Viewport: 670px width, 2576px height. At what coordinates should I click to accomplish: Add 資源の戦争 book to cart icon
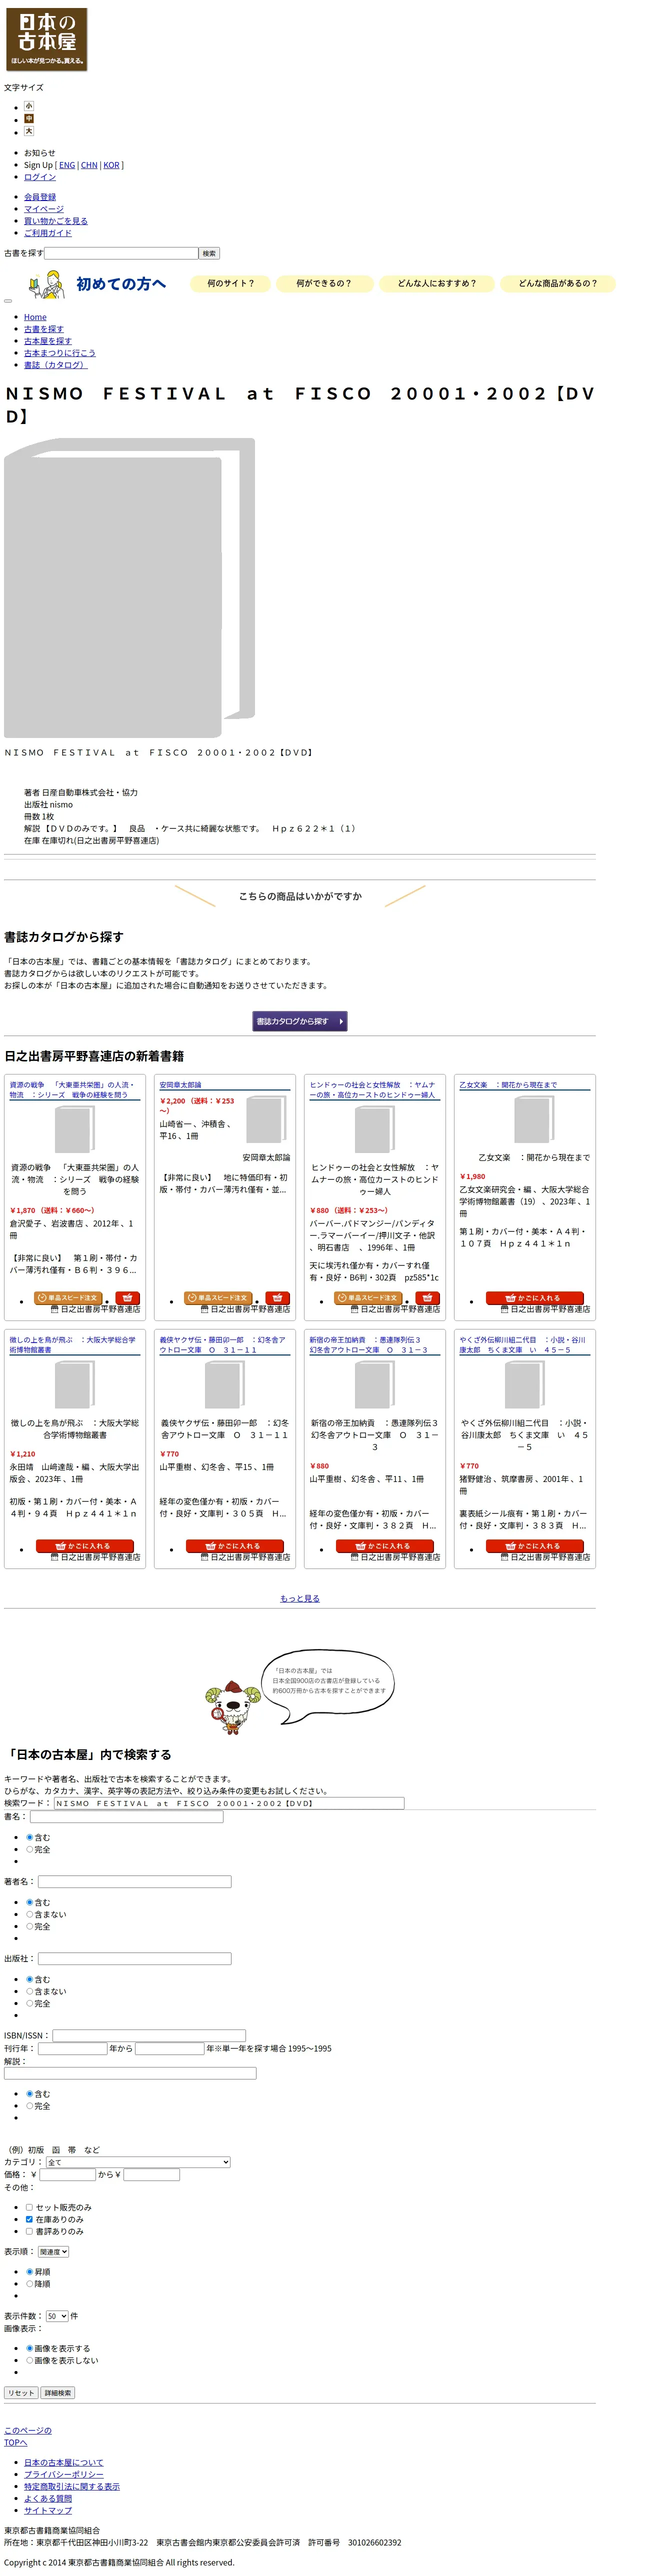coord(127,1298)
